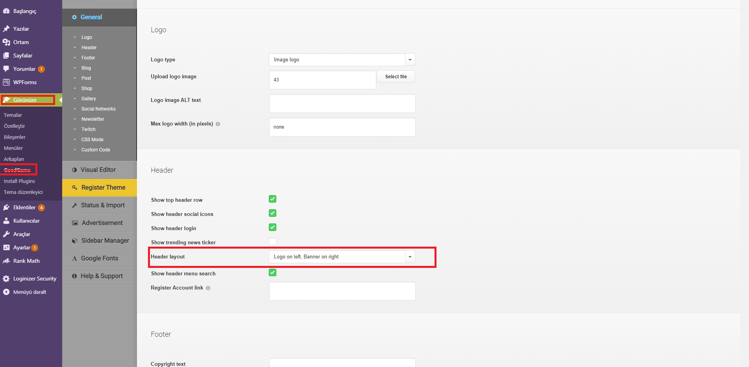Click the Register Account link field

(x=342, y=291)
